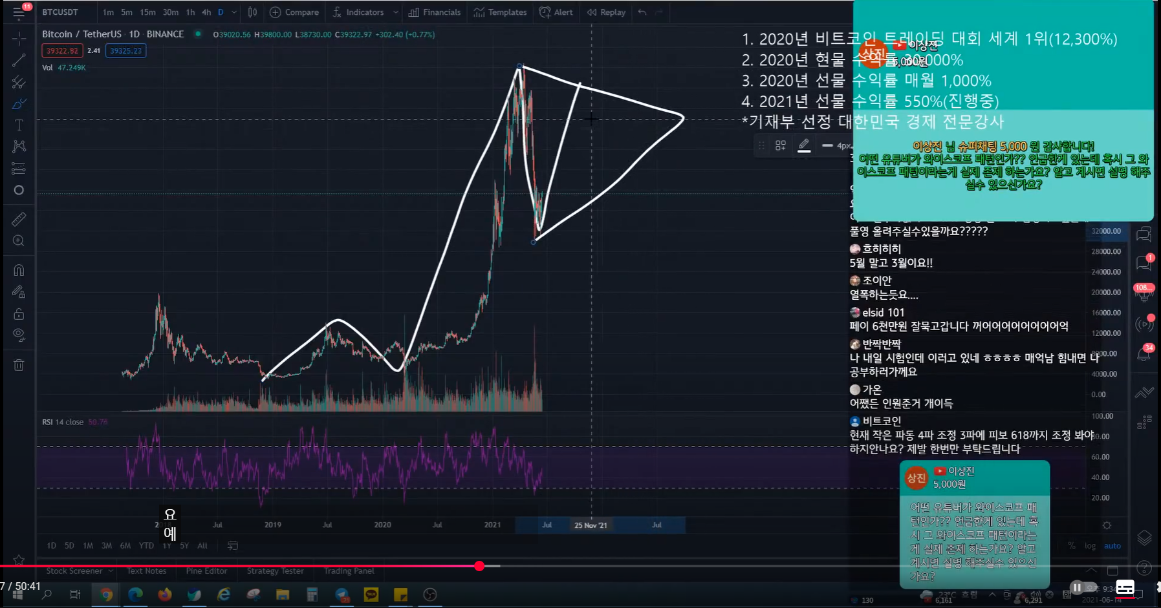
Task: Open indicator Templates menu
Action: tap(500, 12)
